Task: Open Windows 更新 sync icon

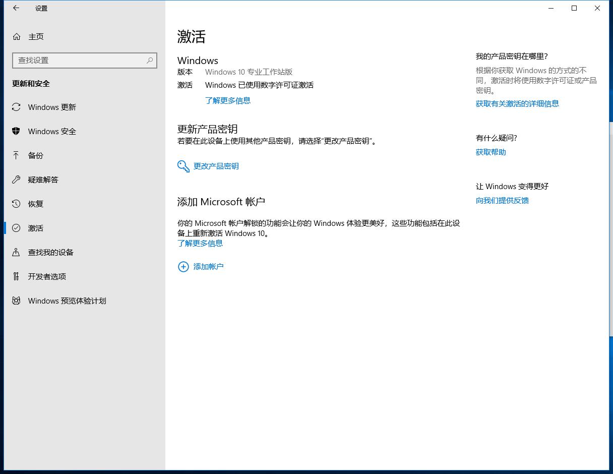Action: click(16, 107)
